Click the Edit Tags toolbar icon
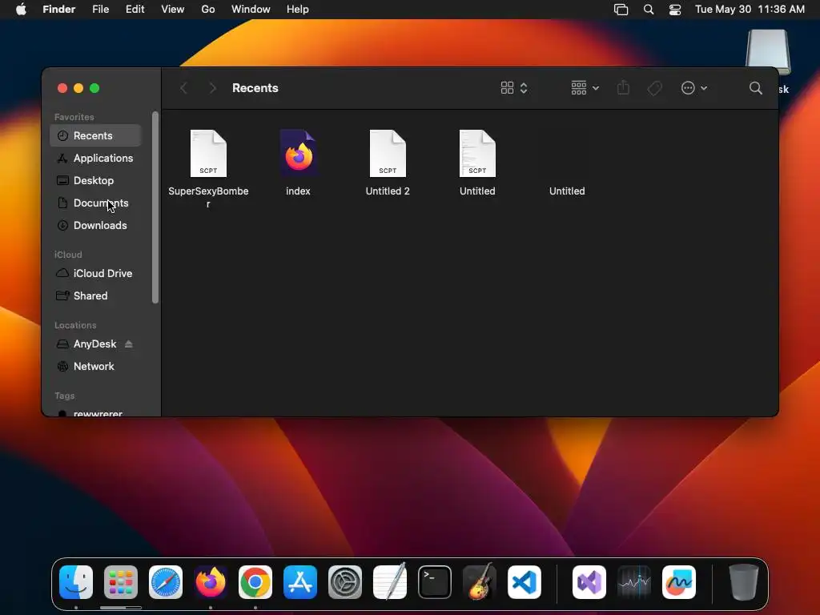Image resolution: width=820 pixels, height=615 pixels. point(654,88)
